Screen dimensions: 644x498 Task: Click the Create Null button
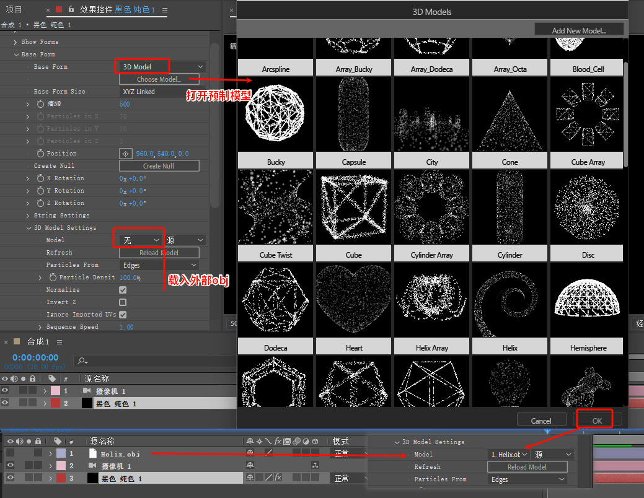[x=159, y=166]
